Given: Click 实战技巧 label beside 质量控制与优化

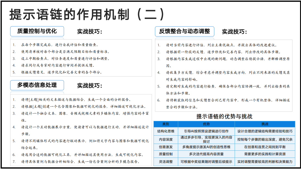Looking at the screenshot, I should click(x=89, y=32).
